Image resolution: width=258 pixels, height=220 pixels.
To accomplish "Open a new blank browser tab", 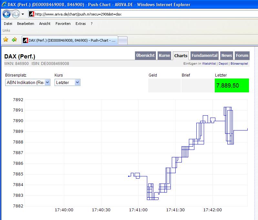I will [123, 40].
